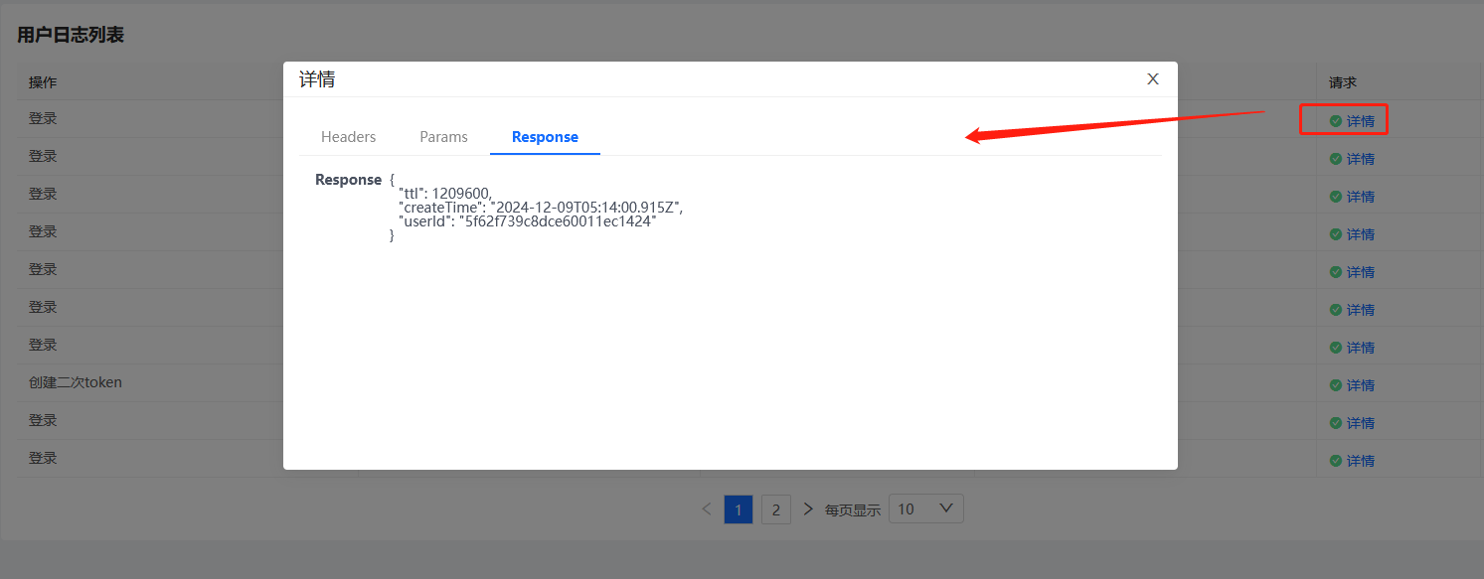Go to next page arrow in pagination

[808, 509]
